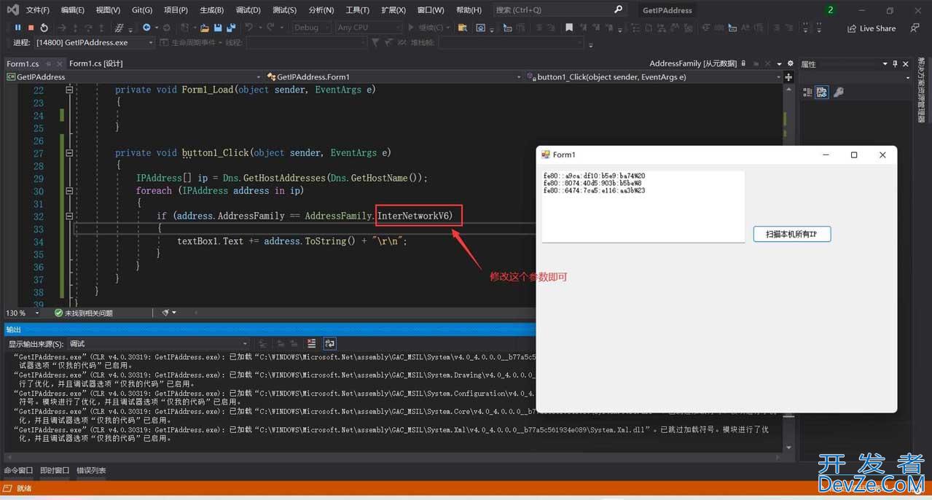This screenshot has width=932, height=500.
Task: Click the green no-issues check icon
Action: [58, 313]
